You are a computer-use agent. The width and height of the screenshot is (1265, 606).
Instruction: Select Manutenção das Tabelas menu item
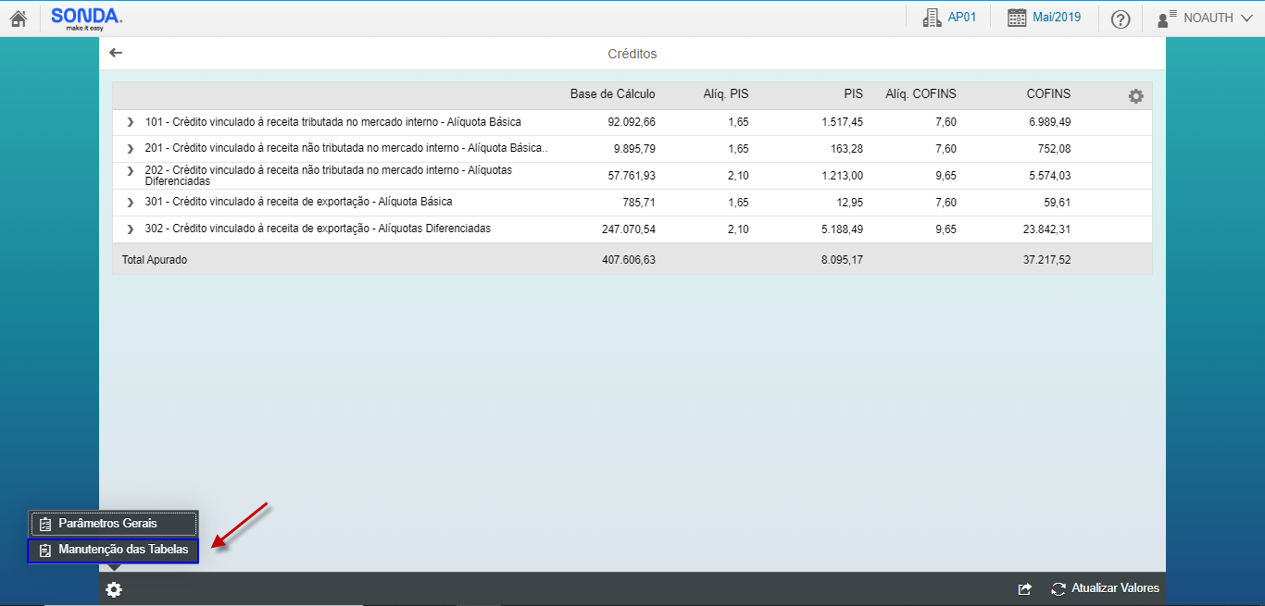point(113,550)
